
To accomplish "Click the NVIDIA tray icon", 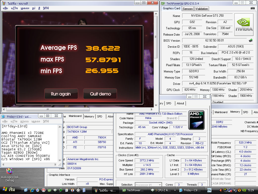I will (244, 190).
